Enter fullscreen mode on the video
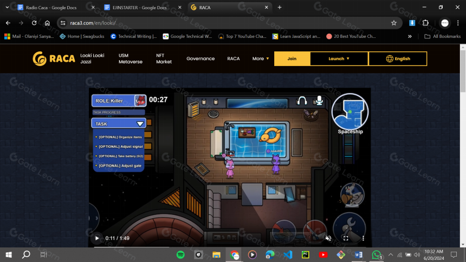Image resolution: width=466 pixels, height=262 pixels. pyautogui.click(x=346, y=238)
